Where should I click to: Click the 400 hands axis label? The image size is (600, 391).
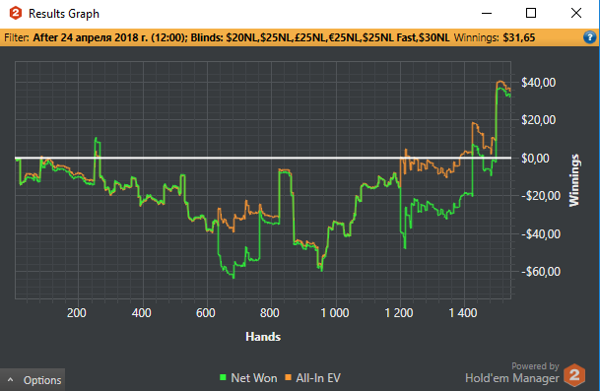click(142, 313)
